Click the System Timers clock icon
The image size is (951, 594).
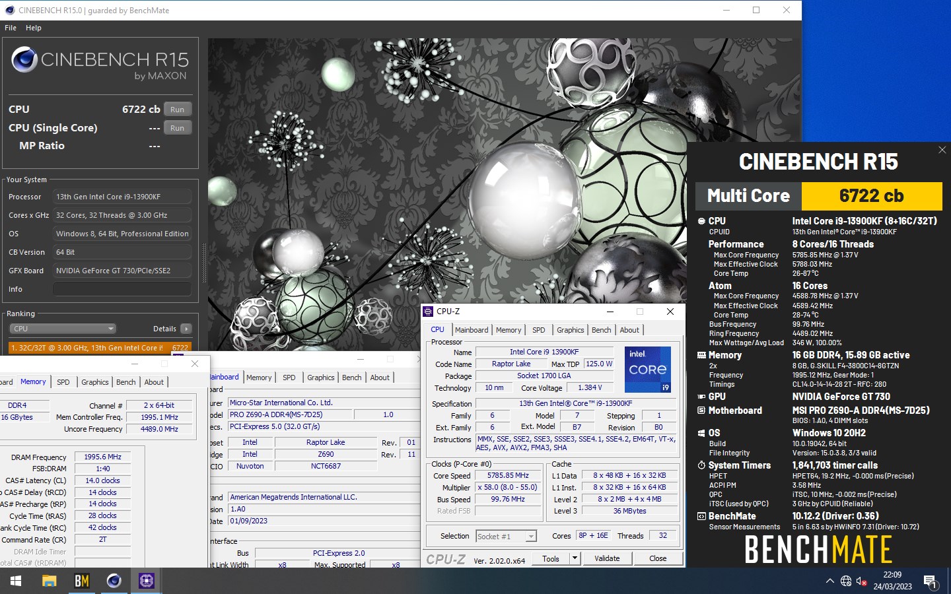701,465
